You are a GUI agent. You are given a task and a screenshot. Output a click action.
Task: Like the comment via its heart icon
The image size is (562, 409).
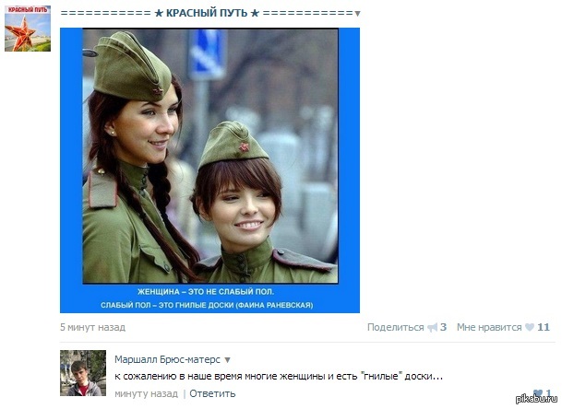point(538,393)
